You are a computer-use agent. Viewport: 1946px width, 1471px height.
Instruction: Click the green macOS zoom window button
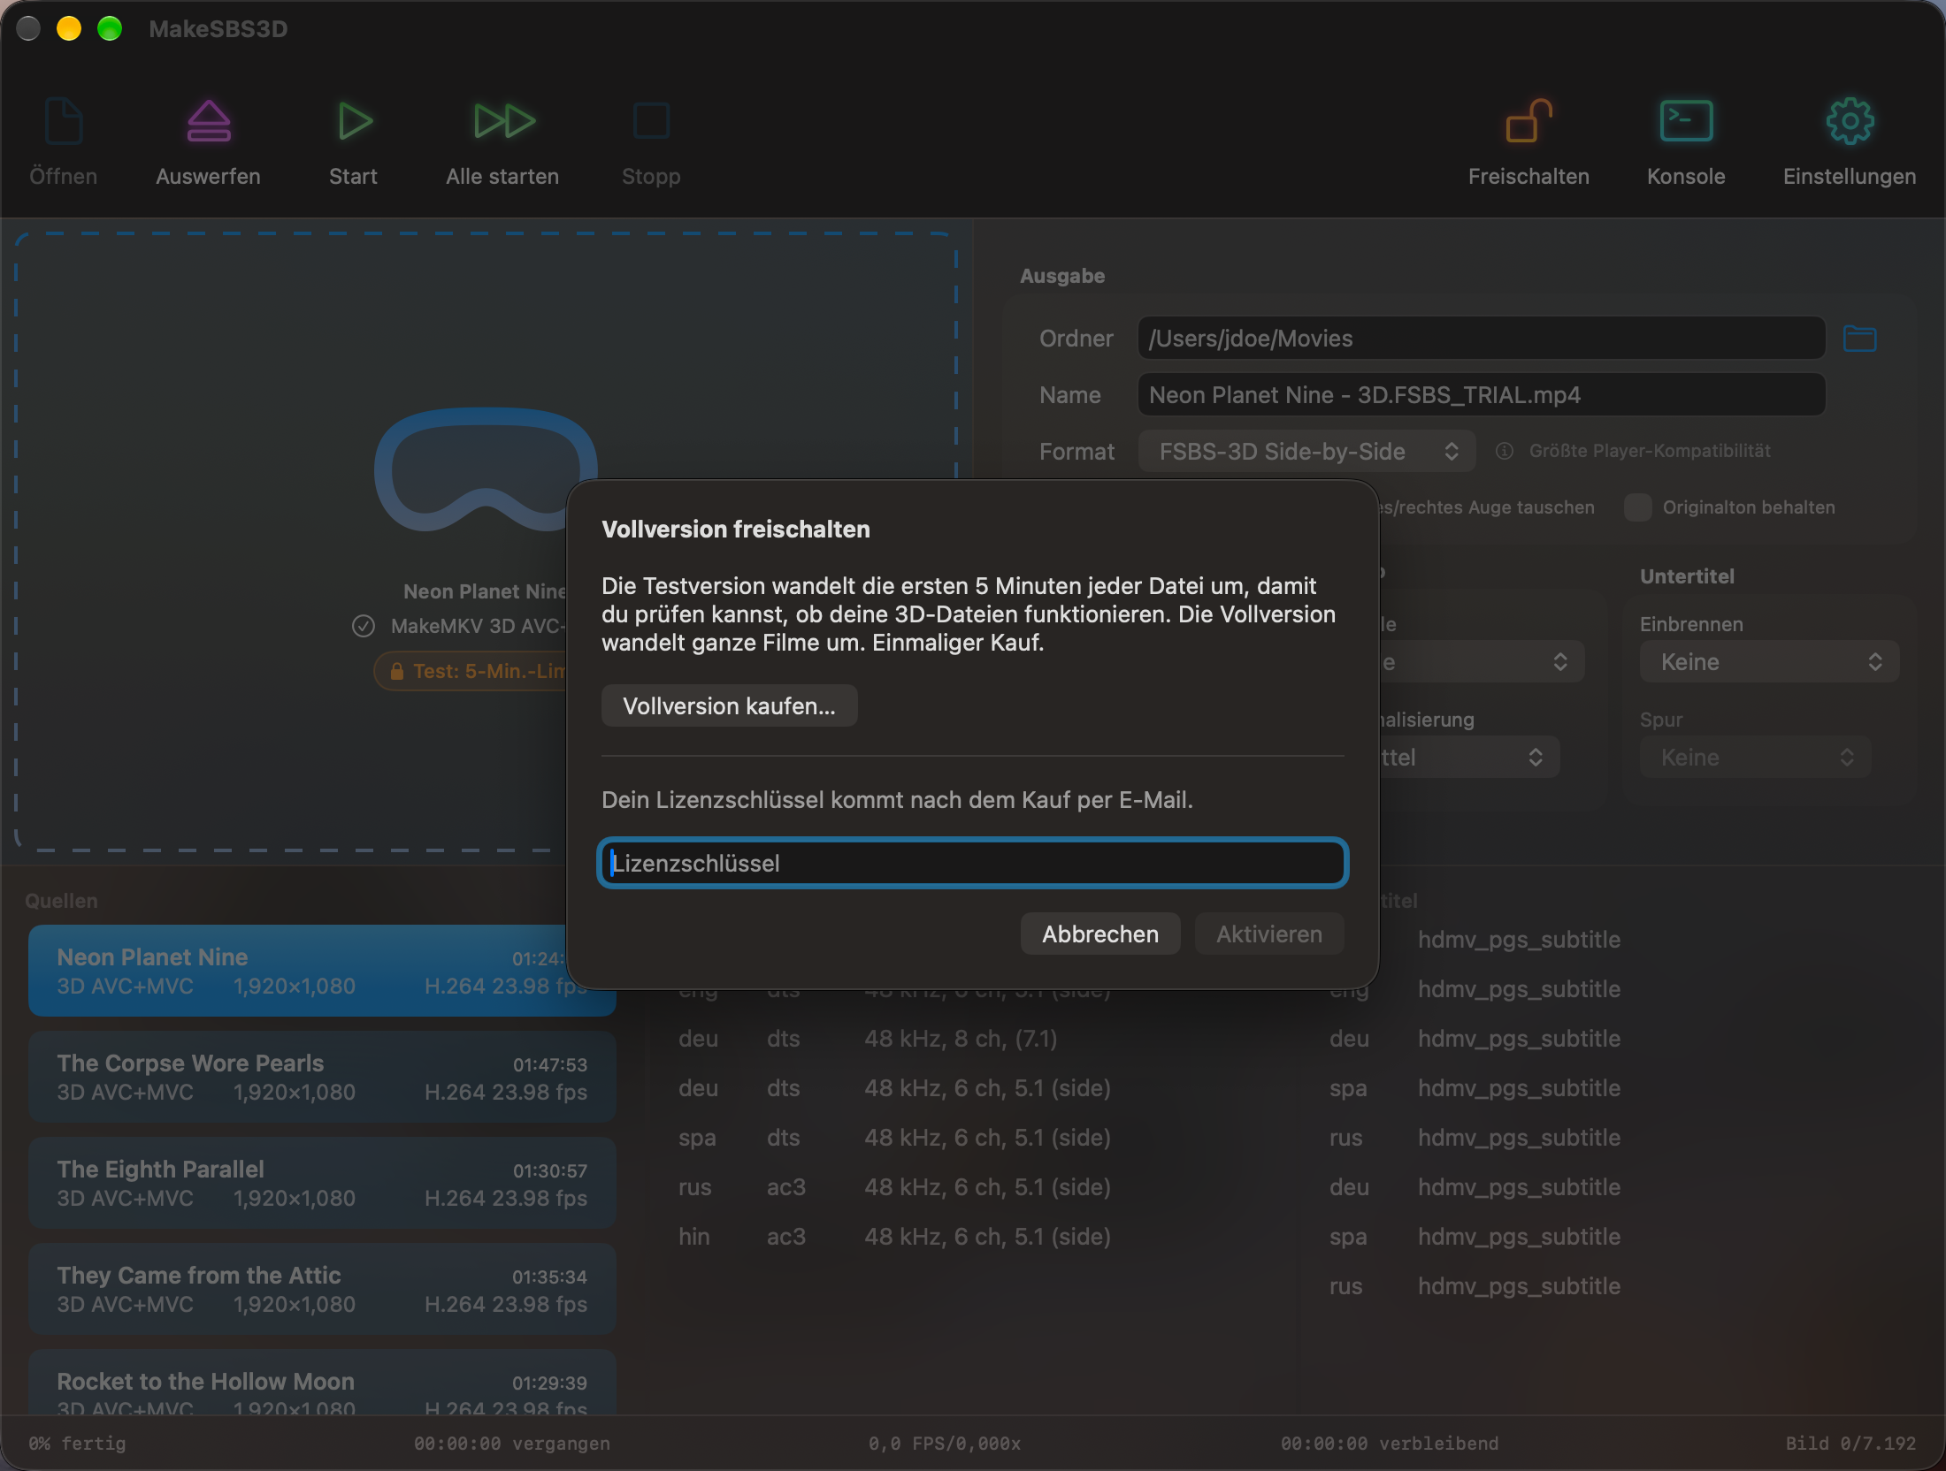110,28
